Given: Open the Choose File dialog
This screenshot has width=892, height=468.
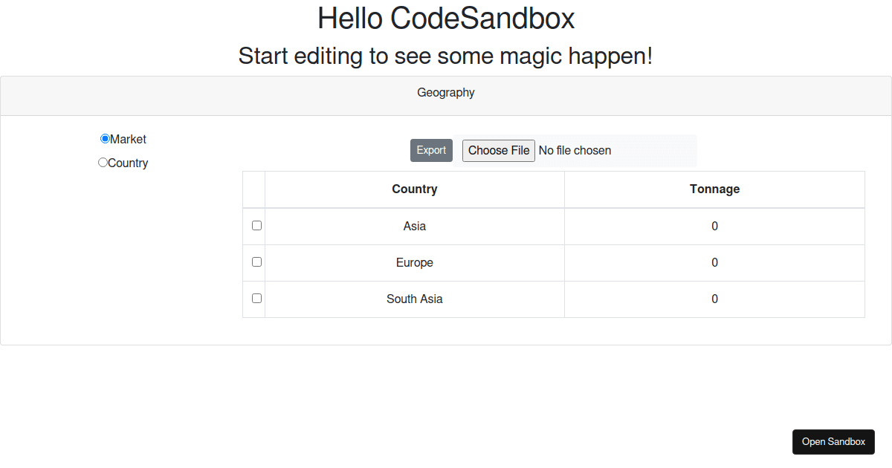Looking at the screenshot, I should 498,150.
